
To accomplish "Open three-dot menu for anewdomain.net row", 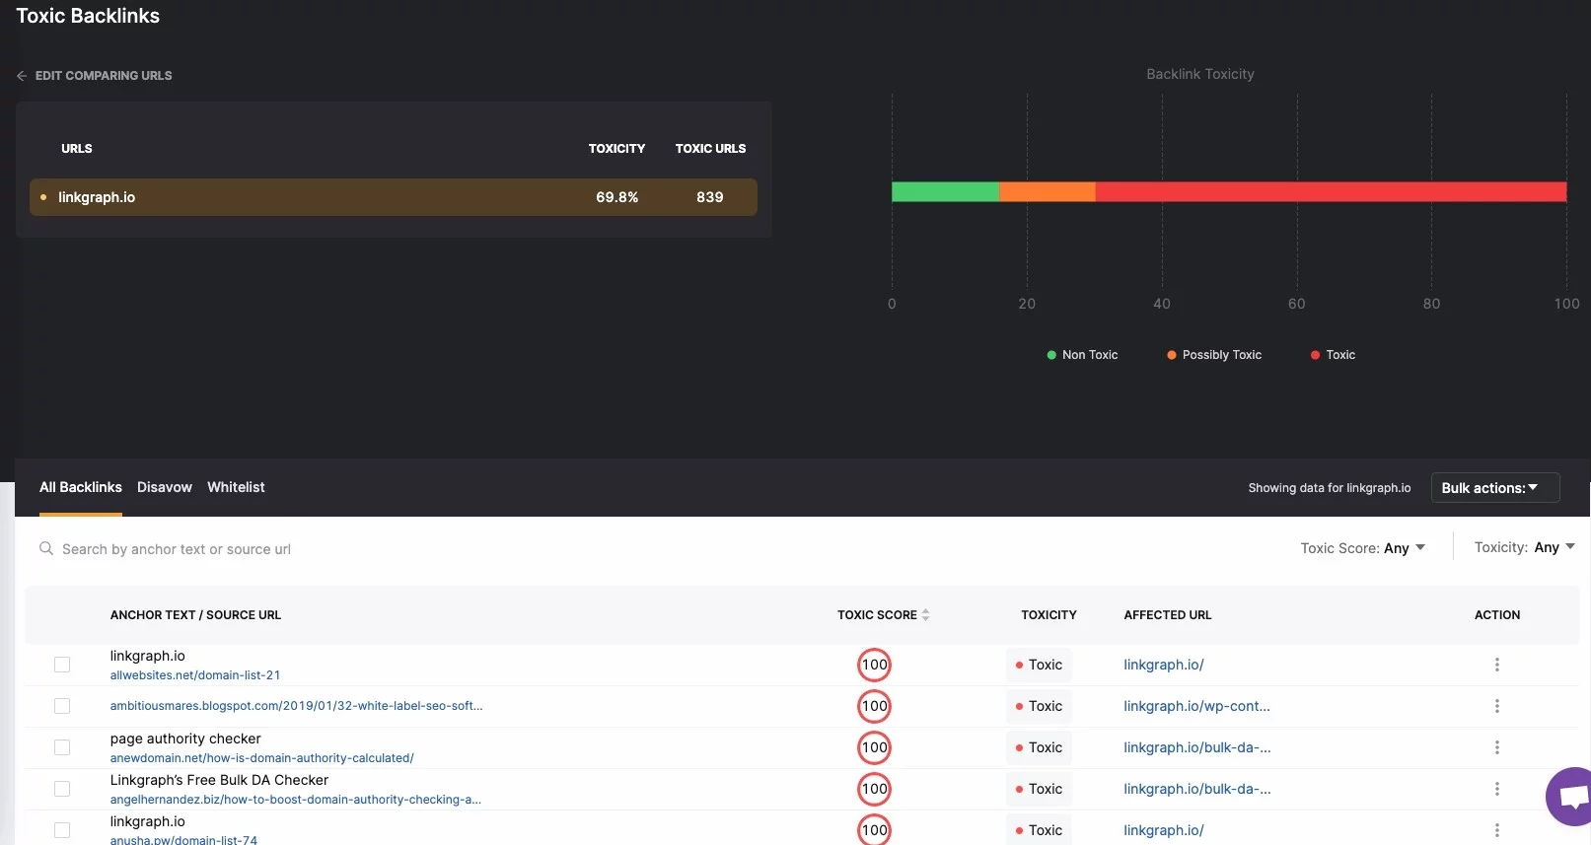I will [x=1496, y=747].
